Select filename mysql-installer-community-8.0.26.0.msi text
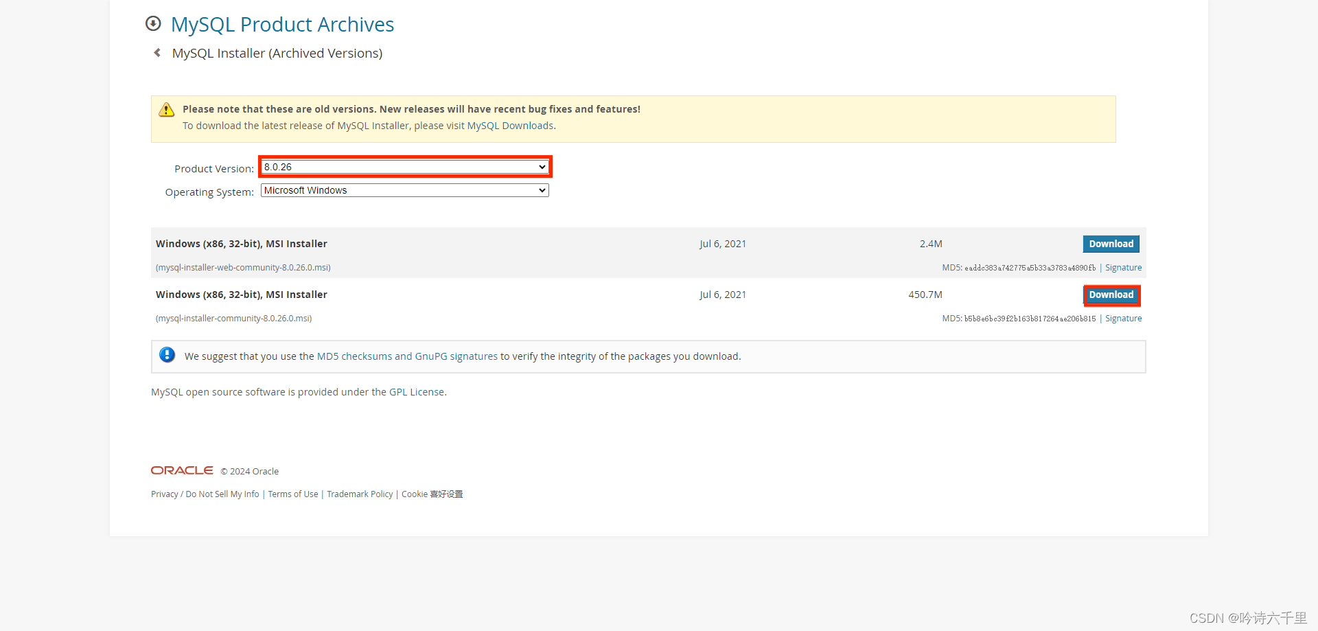This screenshot has height=631, width=1318. coord(233,319)
